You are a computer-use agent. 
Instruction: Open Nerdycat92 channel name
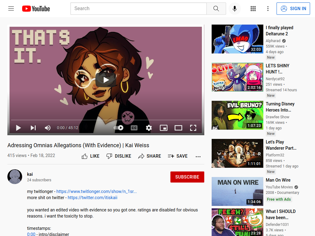point(275,79)
